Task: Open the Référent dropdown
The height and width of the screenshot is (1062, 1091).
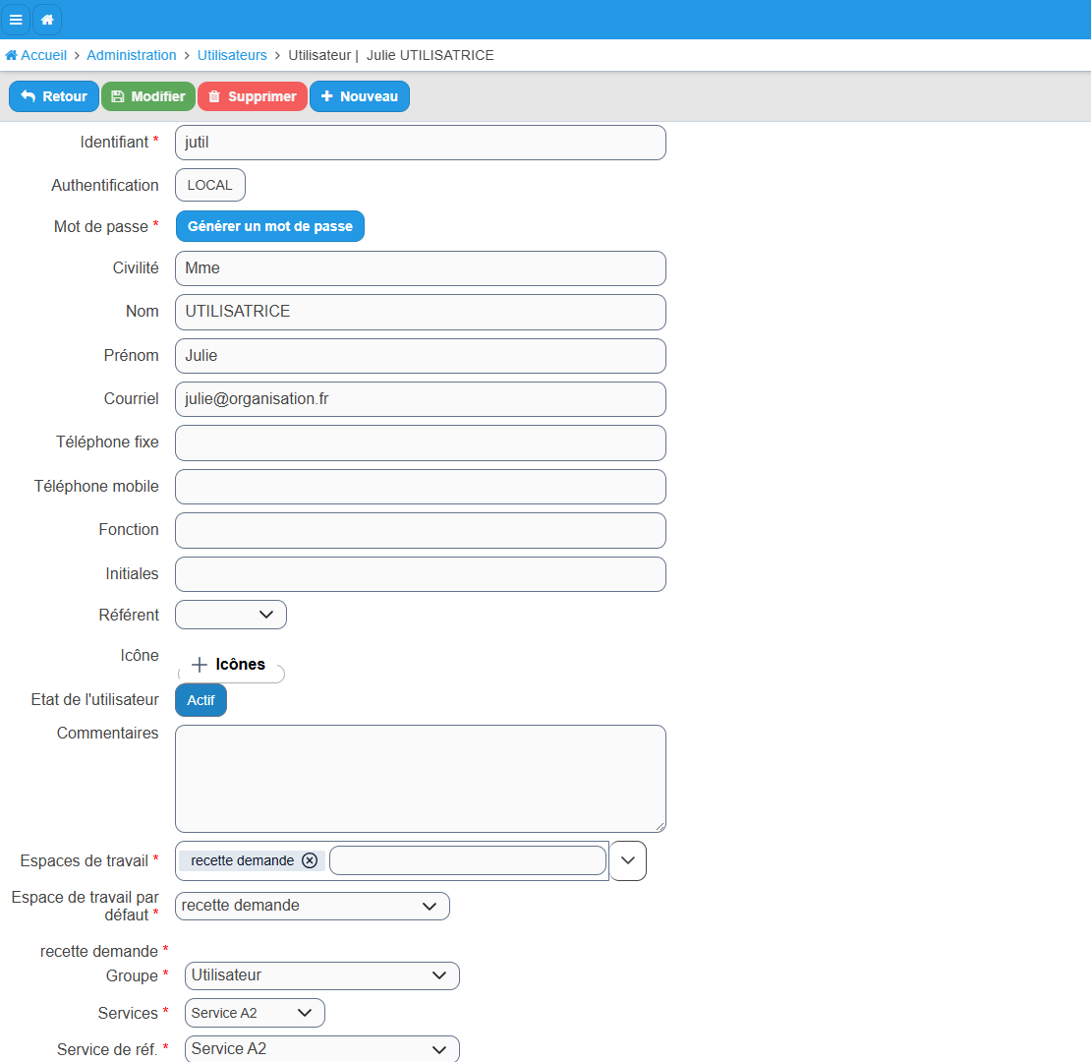Action: click(231, 615)
